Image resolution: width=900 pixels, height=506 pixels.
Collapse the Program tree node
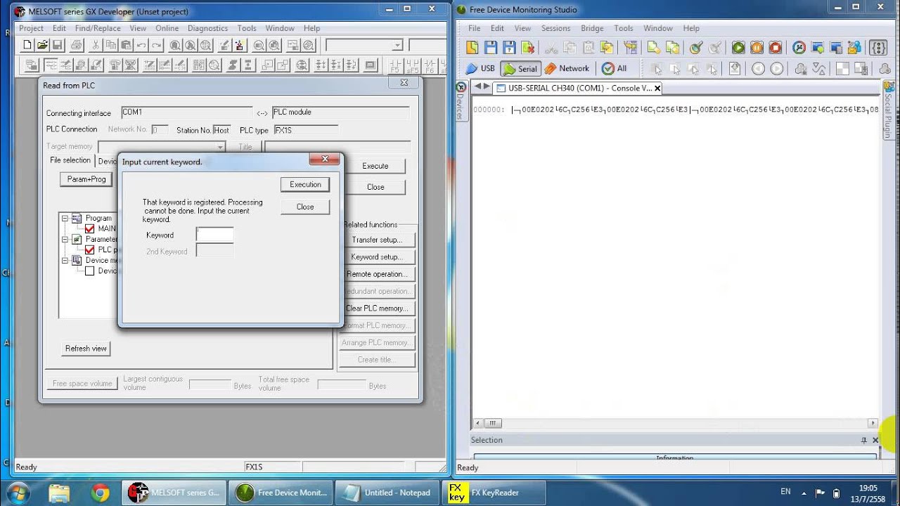pyautogui.click(x=65, y=218)
